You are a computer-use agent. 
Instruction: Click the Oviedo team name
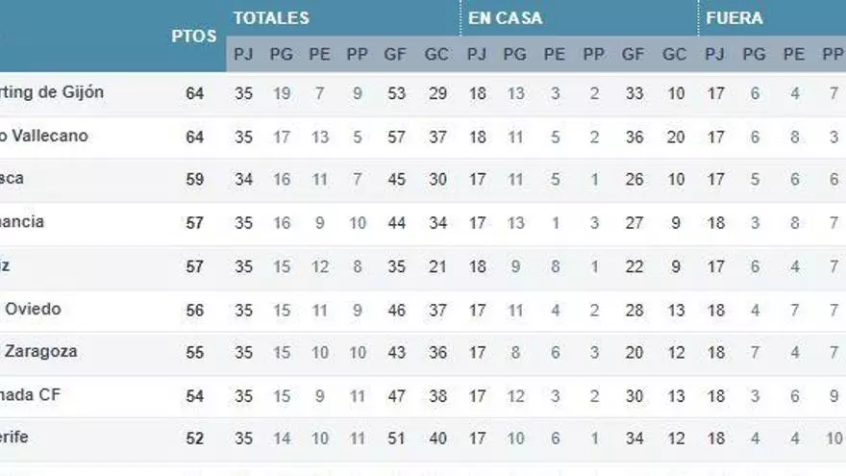click(33, 309)
